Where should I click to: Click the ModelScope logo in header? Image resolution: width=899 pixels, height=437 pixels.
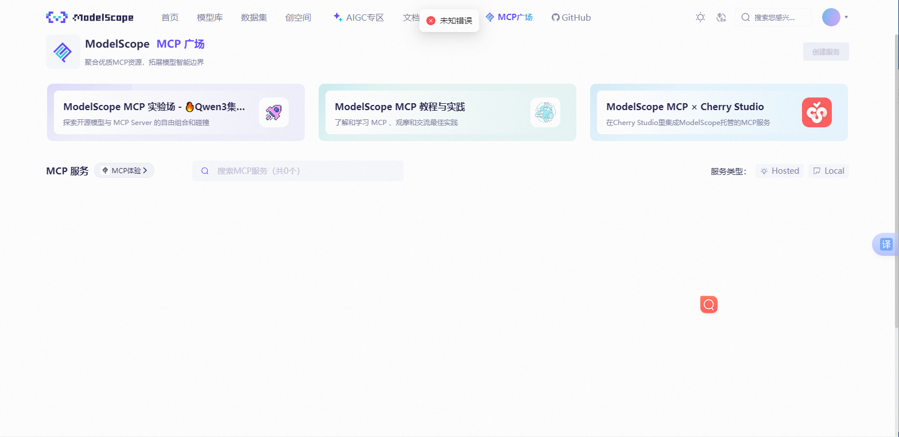(90, 17)
